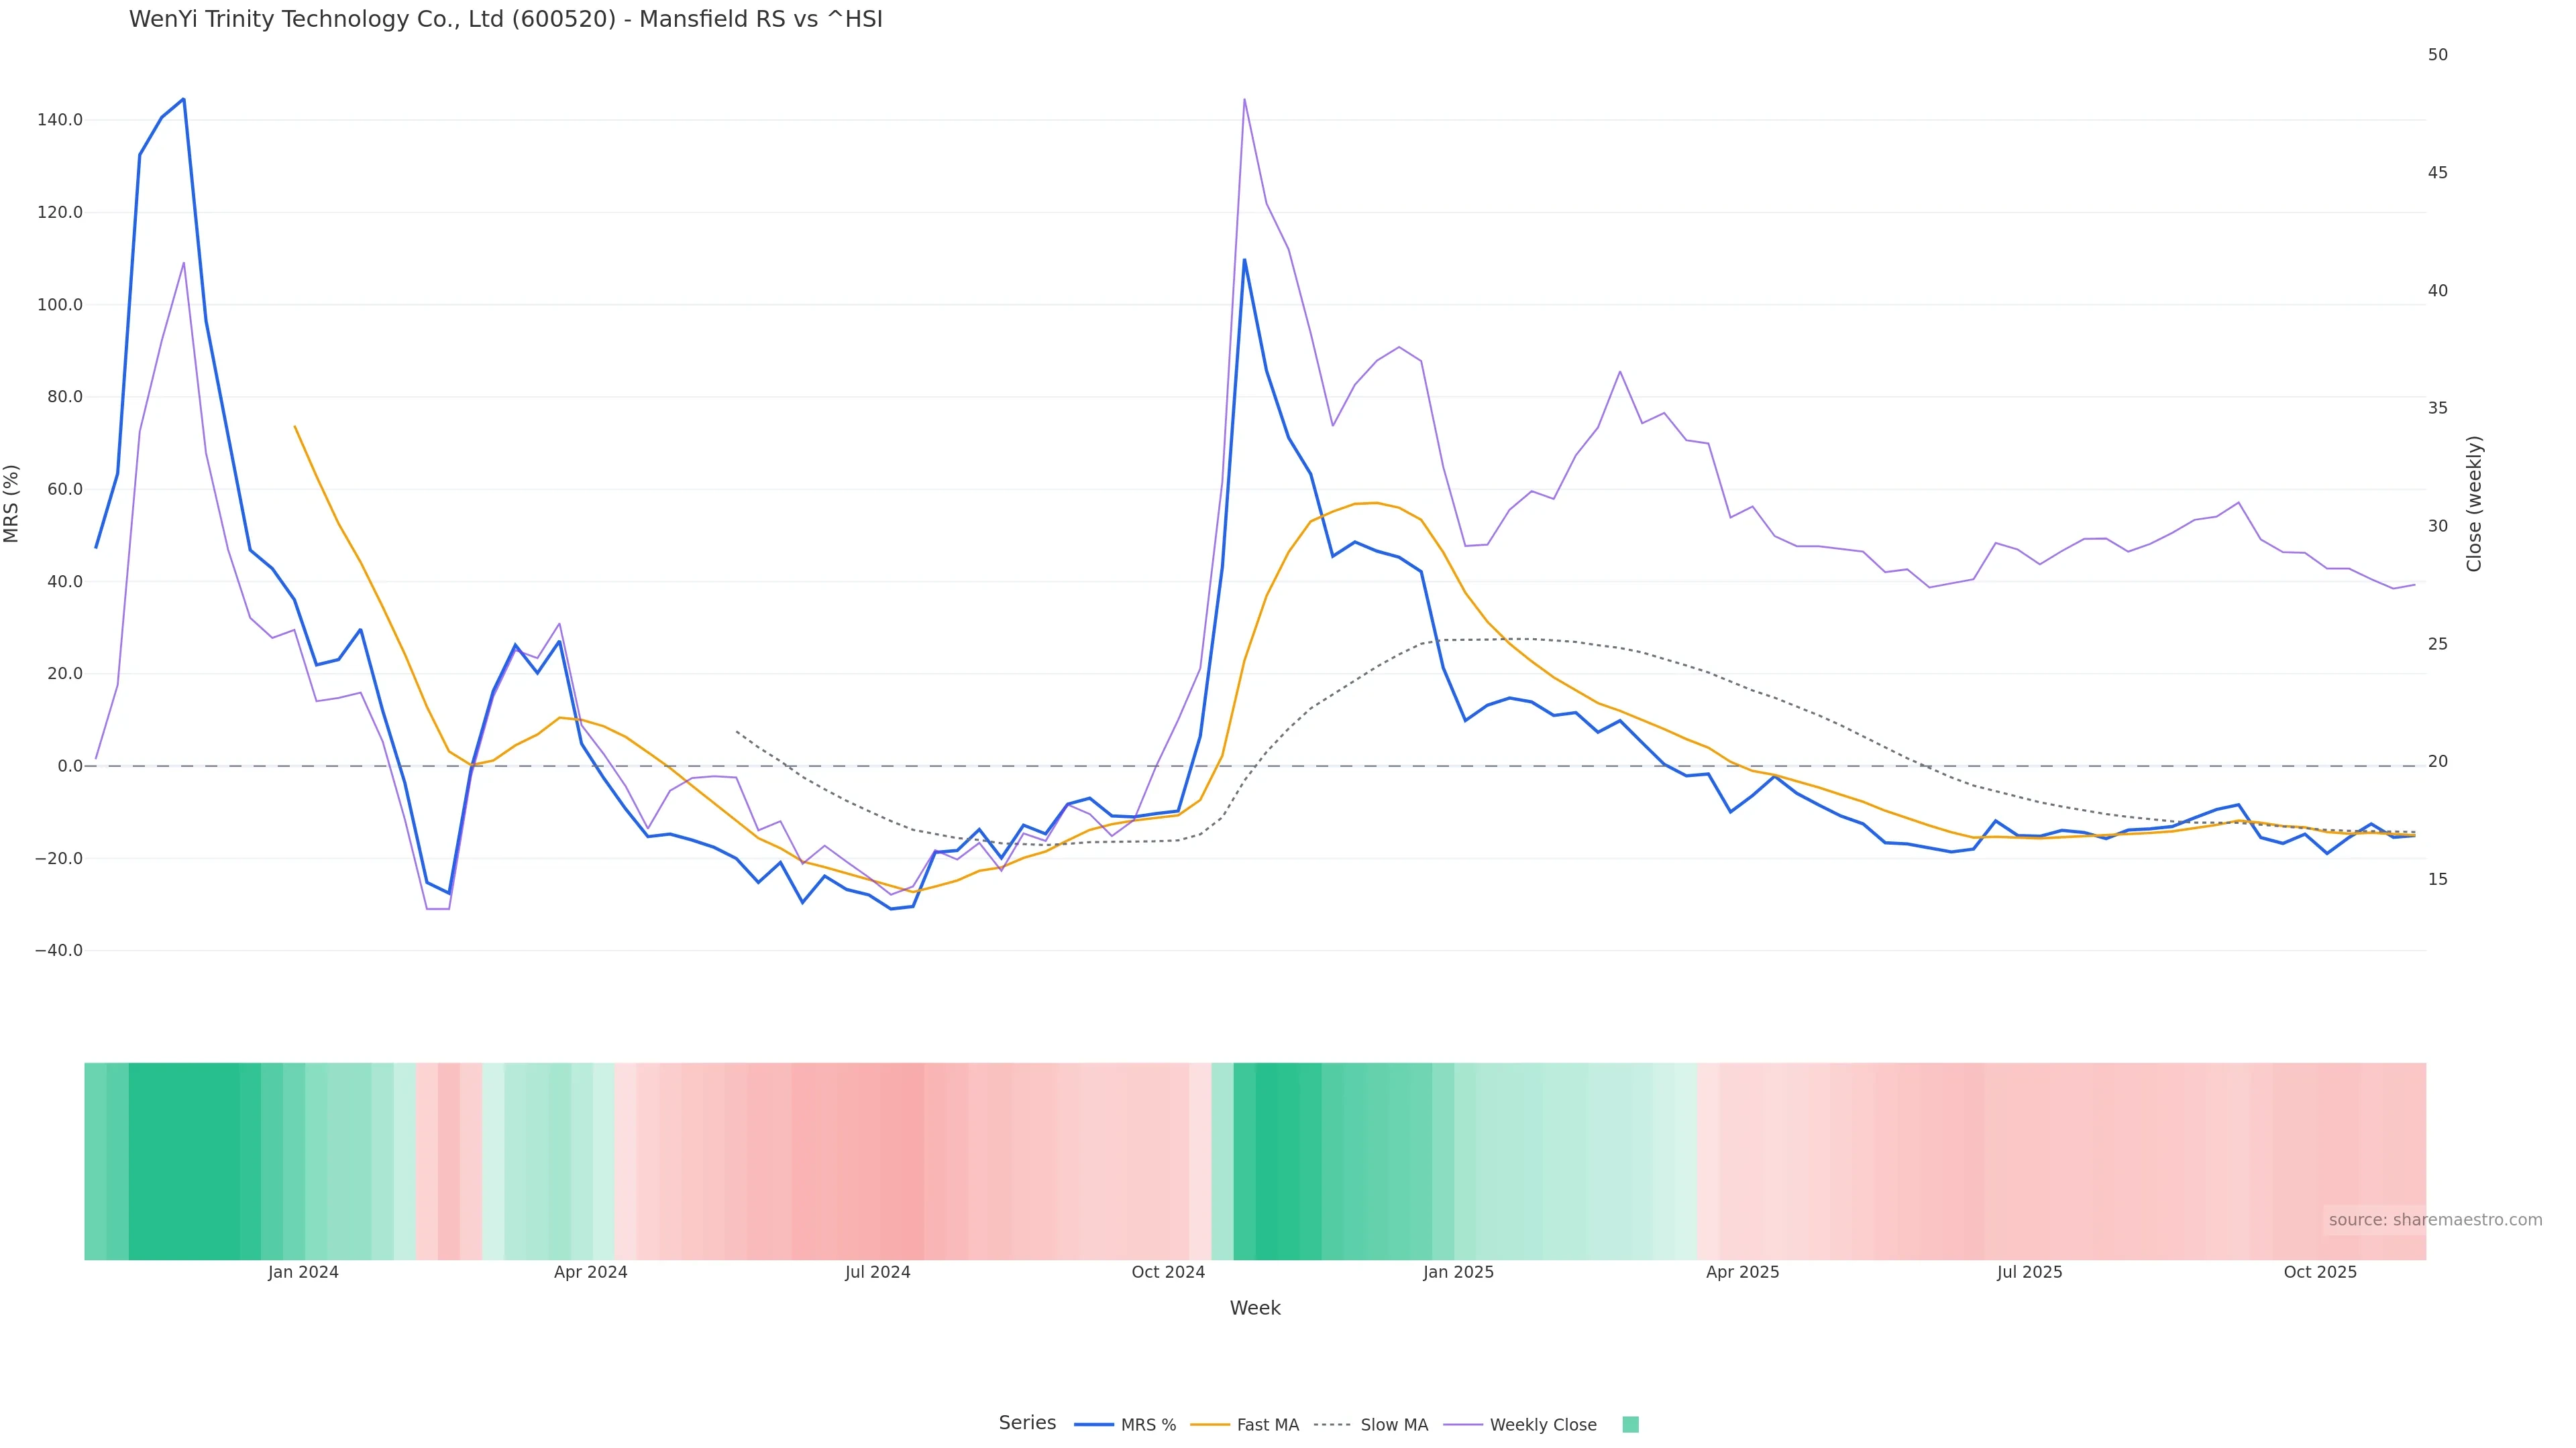
Task: Click the Jul 2025 x-axis label
Action: [x=2029, y=1272]
